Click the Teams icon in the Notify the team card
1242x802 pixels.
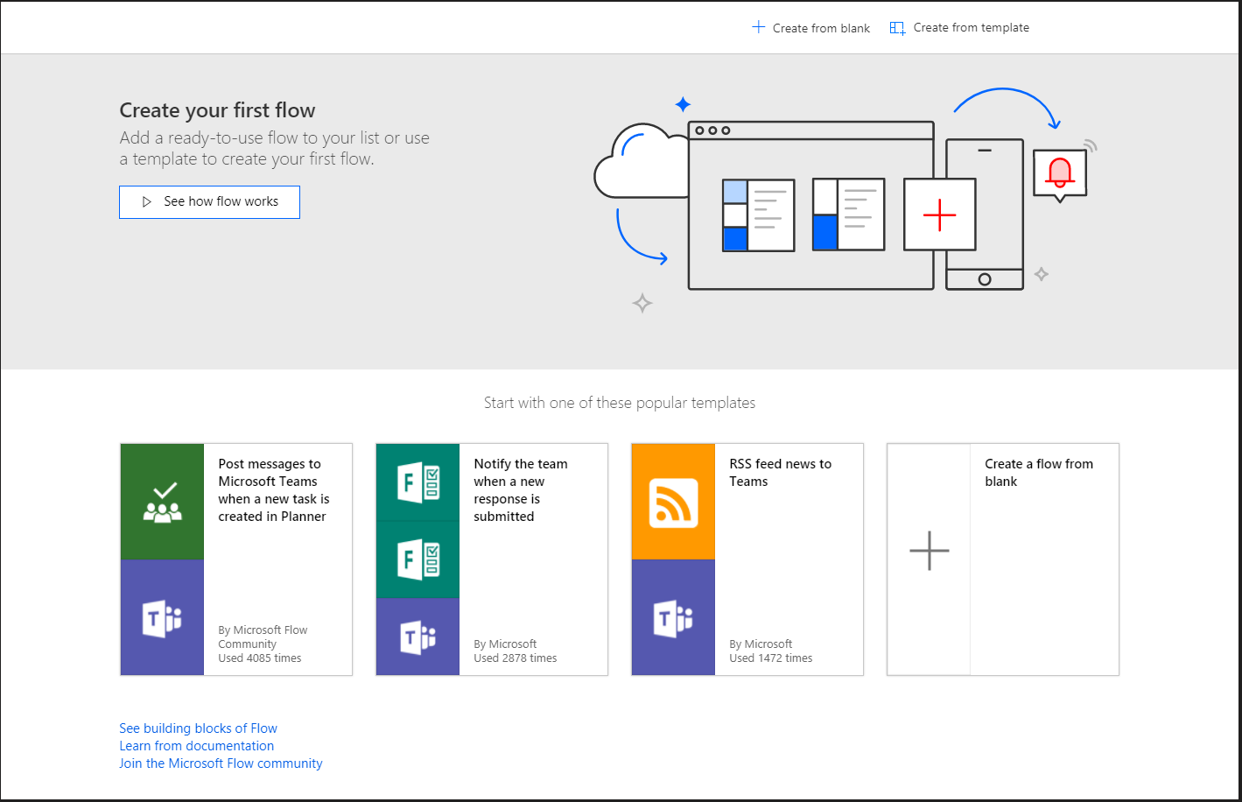pyautogui.click(x=418, y=637)
